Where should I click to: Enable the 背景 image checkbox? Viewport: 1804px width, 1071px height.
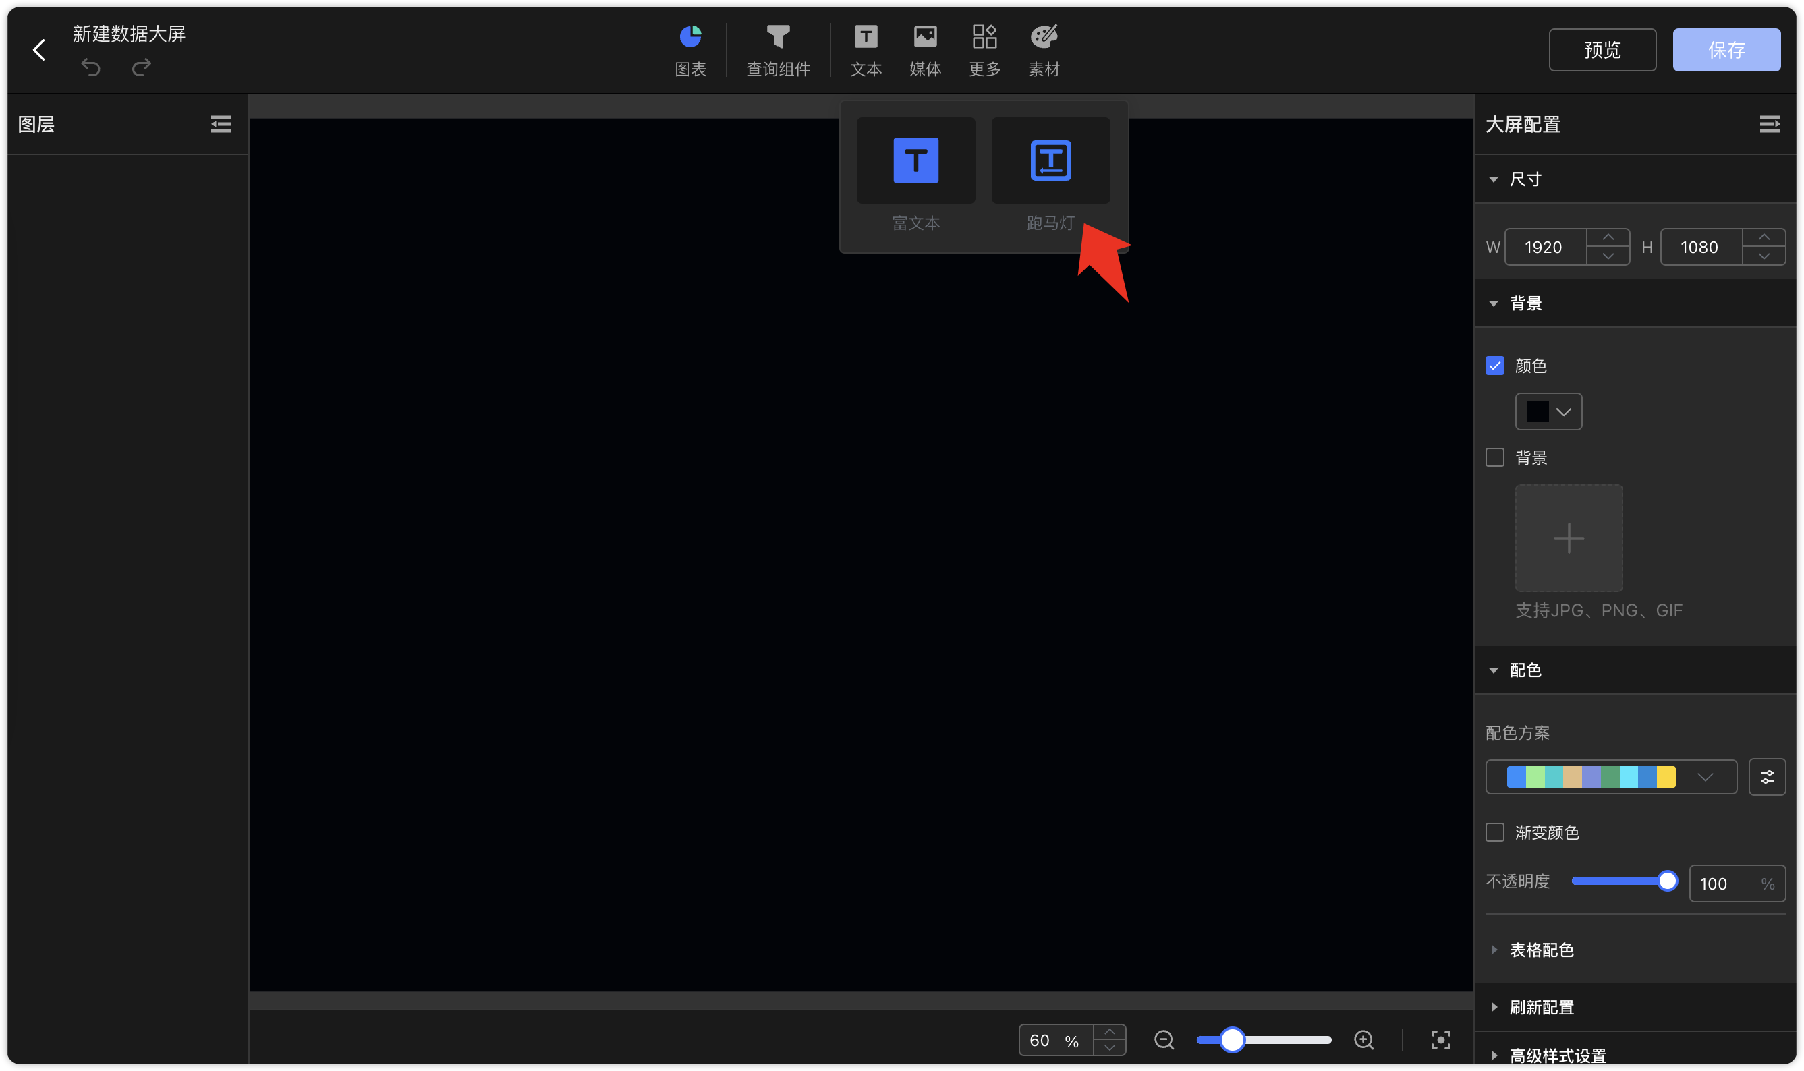point(1494,457)
